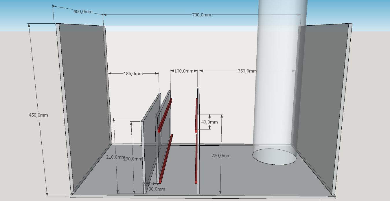The width and height of the screenshot is (390, 201).
Task: Select the 700,0mm width dimension label
Action: click(x=201, y=15)
